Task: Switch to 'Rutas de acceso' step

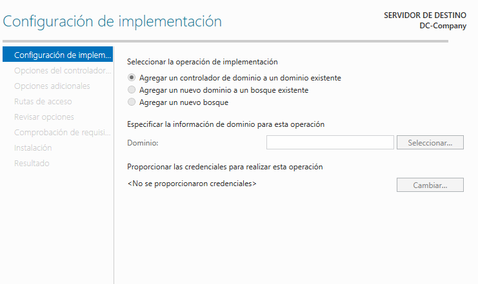Action: coord(43,101)
